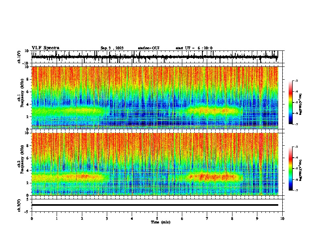Viewport: 318px width, 245px height.
Task: Click the thick ch.3 voltage trace line
Action: (155, 205)
